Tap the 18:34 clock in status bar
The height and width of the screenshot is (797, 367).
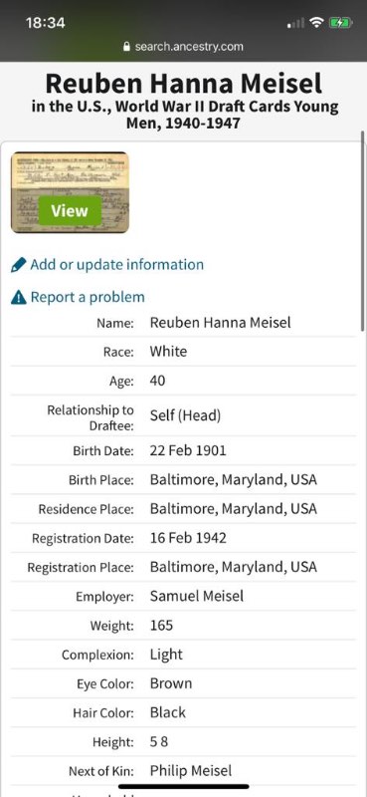(45, 23)
